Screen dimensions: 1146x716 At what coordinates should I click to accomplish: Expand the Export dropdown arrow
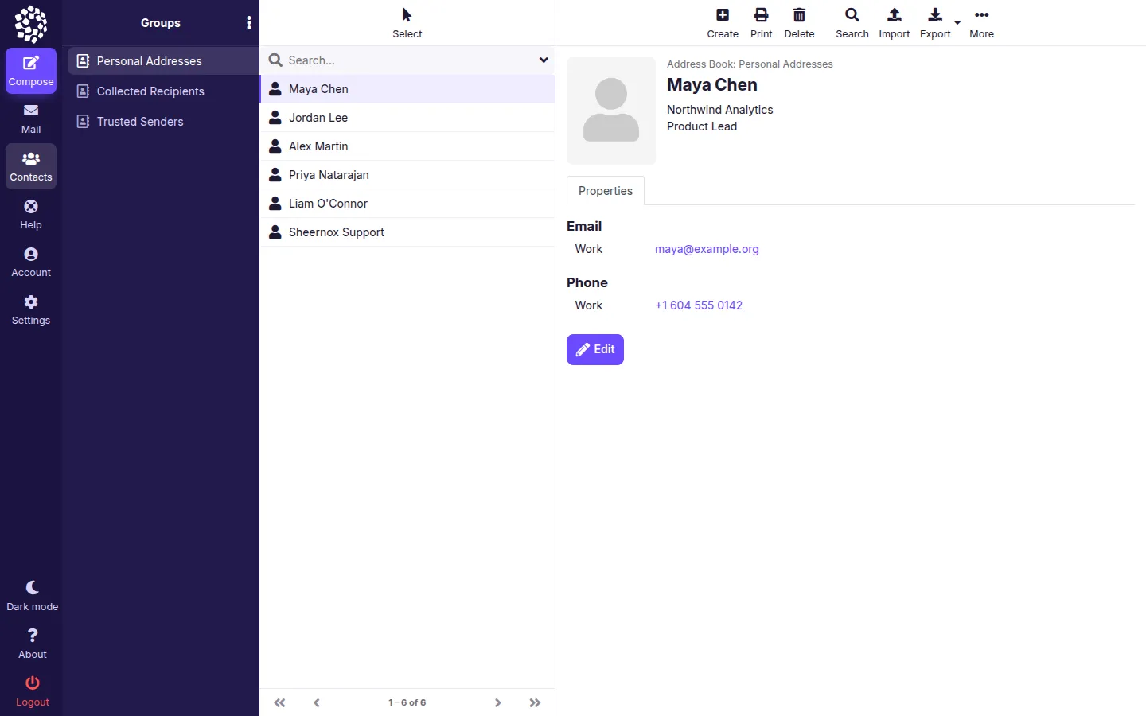(x=957, y=23)
